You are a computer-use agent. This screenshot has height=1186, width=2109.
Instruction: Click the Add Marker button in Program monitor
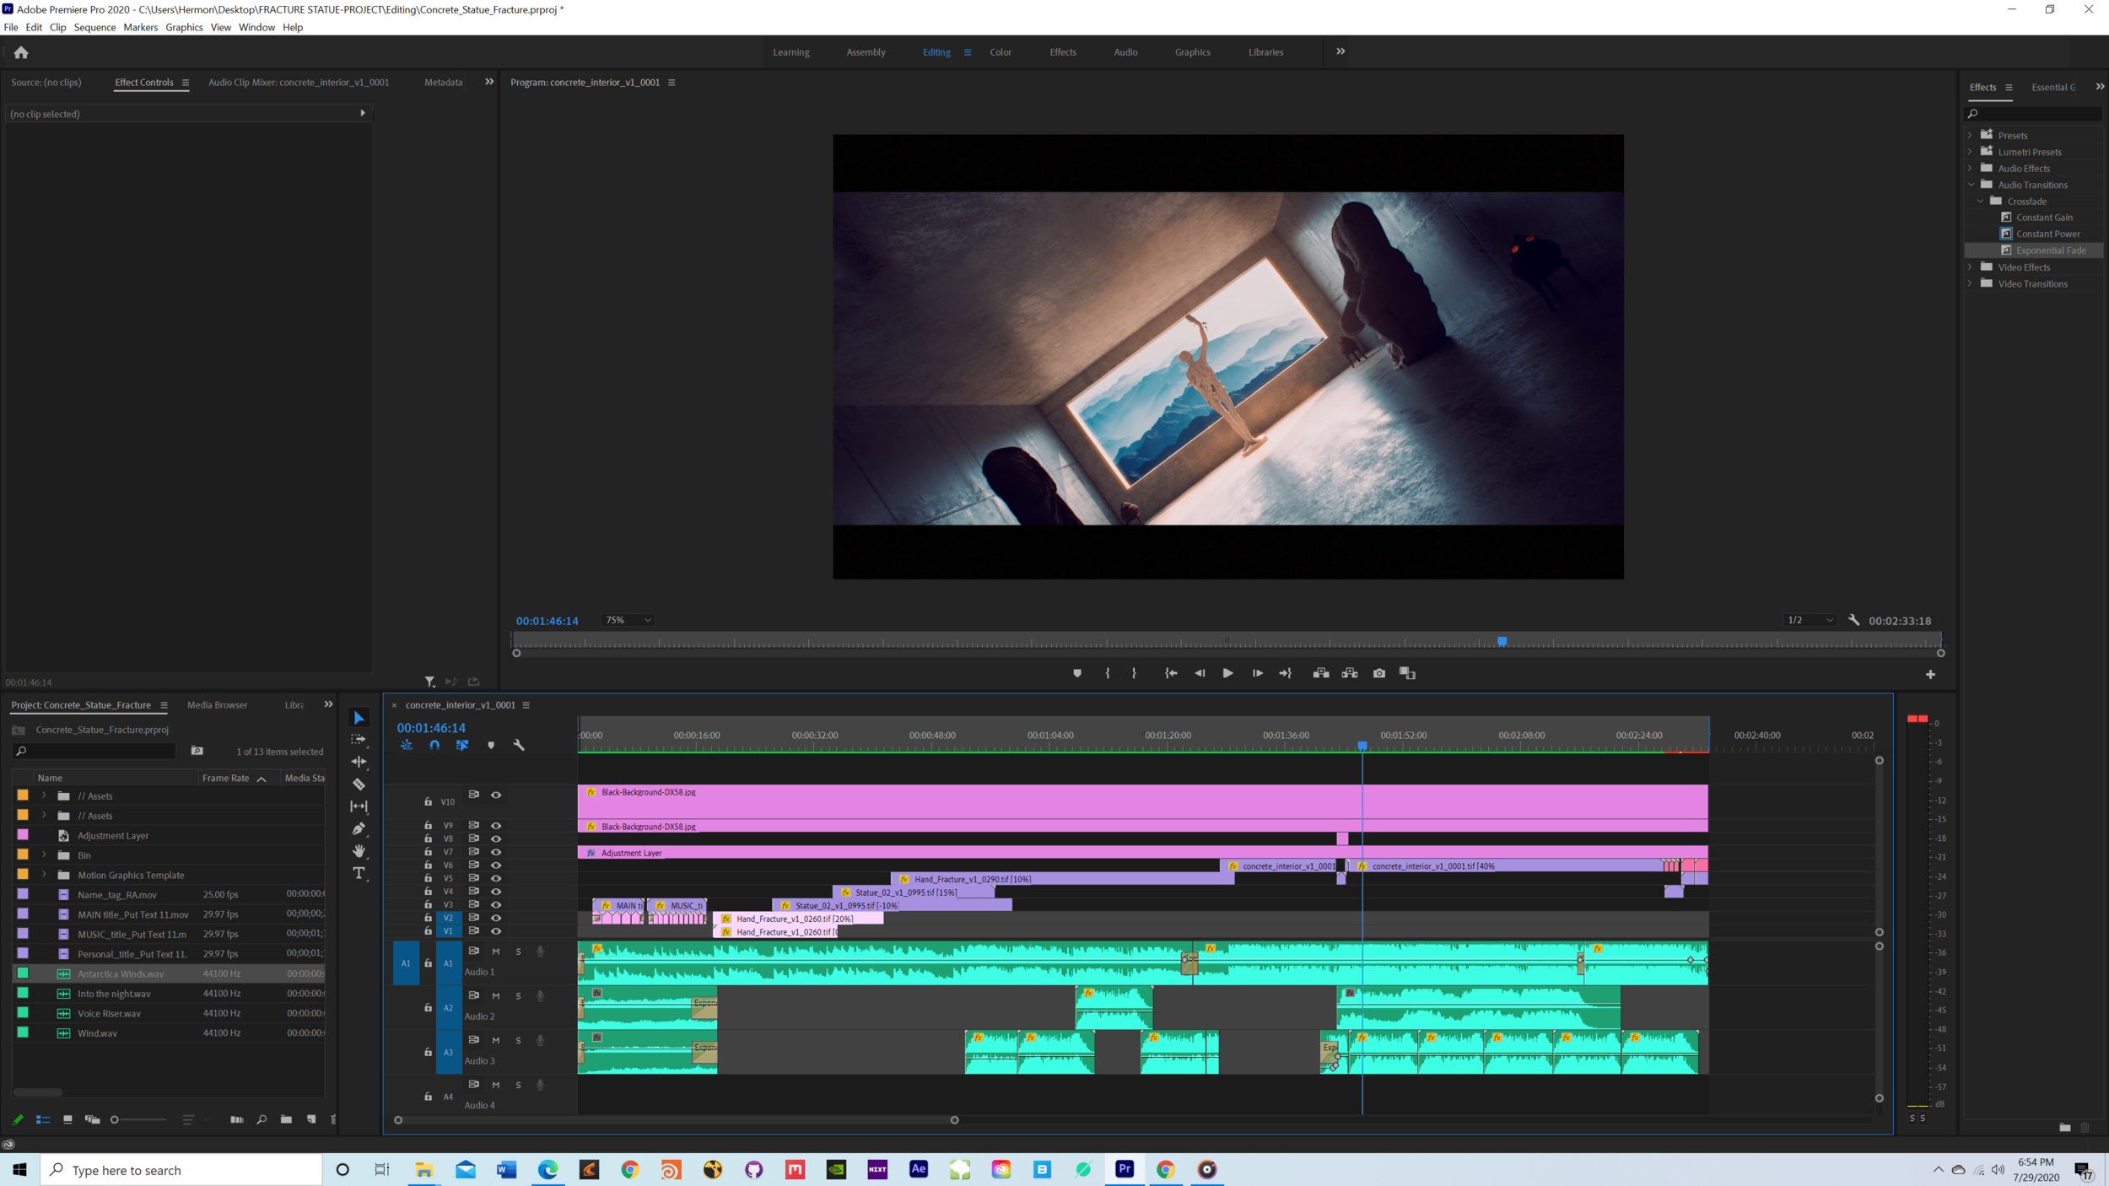click(1077, 673)
